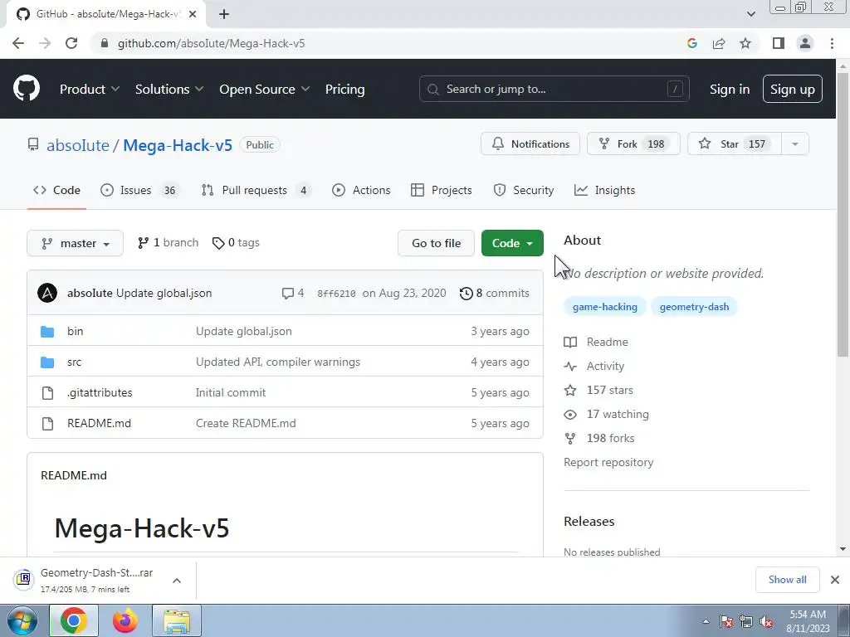This screenshot has height=637, width=850.
Task: Click Sign in link
Action: click(730, 89)
